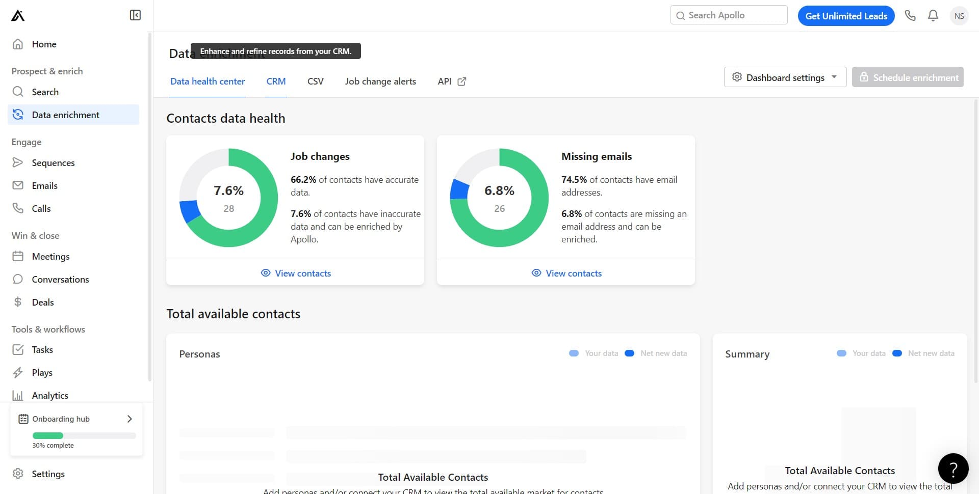Open the Sequences section in sidebar
Image resolution: width=979 pixels, height=494 pixels.
tap(53, 162)
